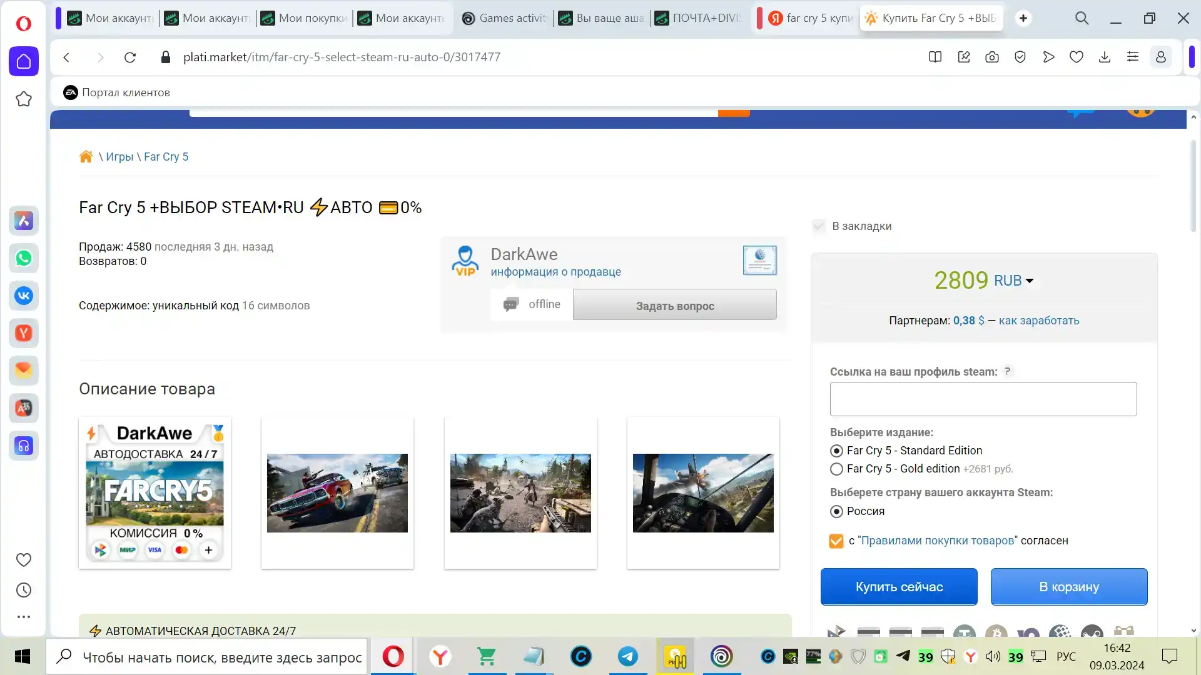Screen dimensions: 1201x675
Task: Add the page to favorites heart in the address bar
Action: (1077, 57)
